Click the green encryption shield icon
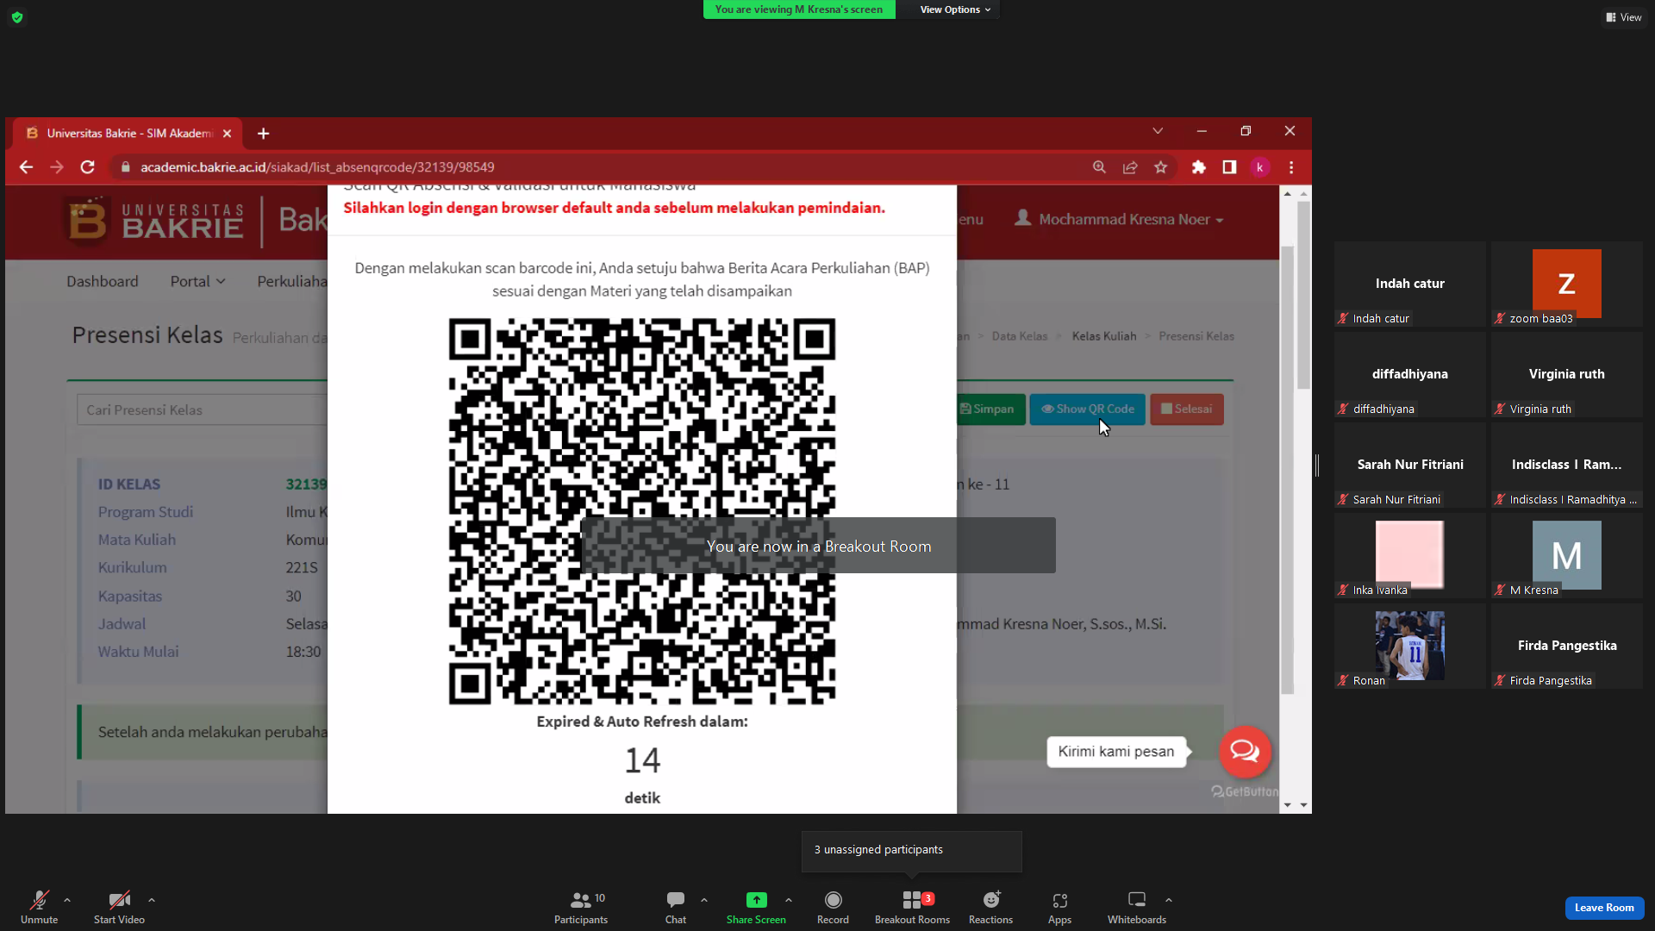The height and width of the screenshot is (931, 1655). tap(17, 17)
